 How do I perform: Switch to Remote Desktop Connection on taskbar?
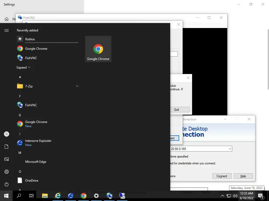coord(122,196)
